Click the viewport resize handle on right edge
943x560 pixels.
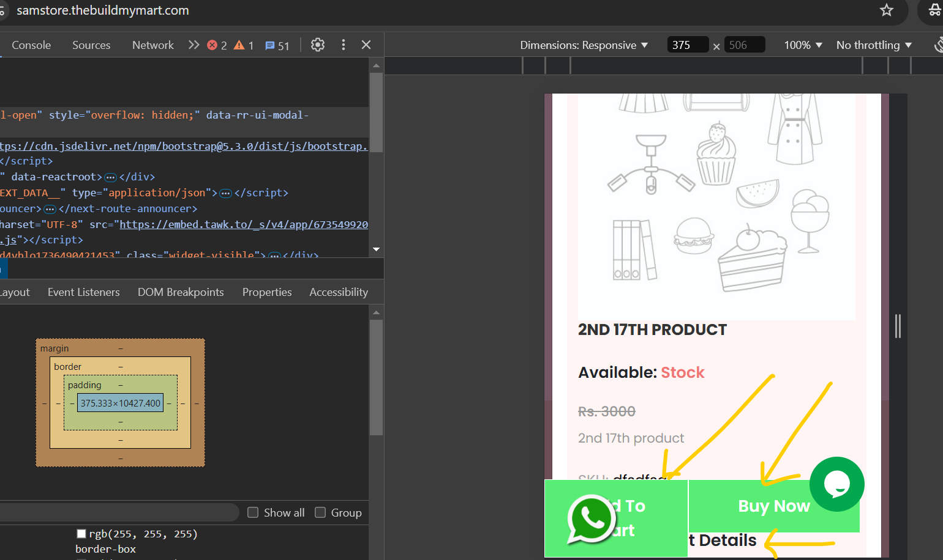coord(898,326)
